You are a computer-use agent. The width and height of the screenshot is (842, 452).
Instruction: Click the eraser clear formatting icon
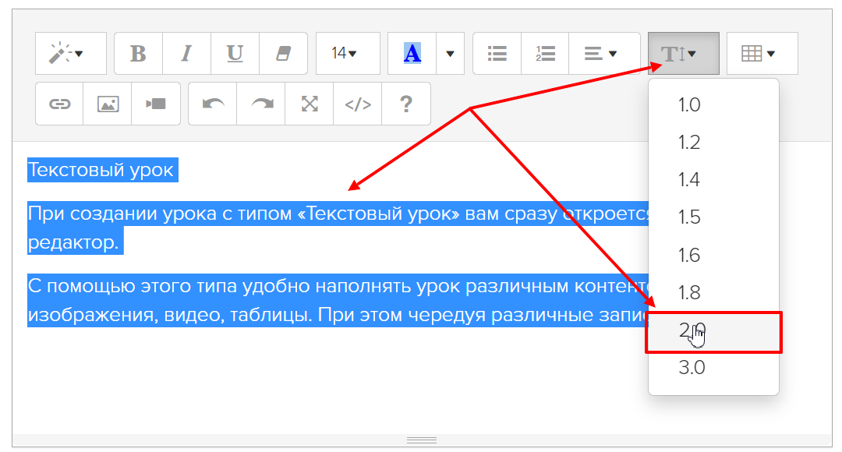[x=283, y=54]
